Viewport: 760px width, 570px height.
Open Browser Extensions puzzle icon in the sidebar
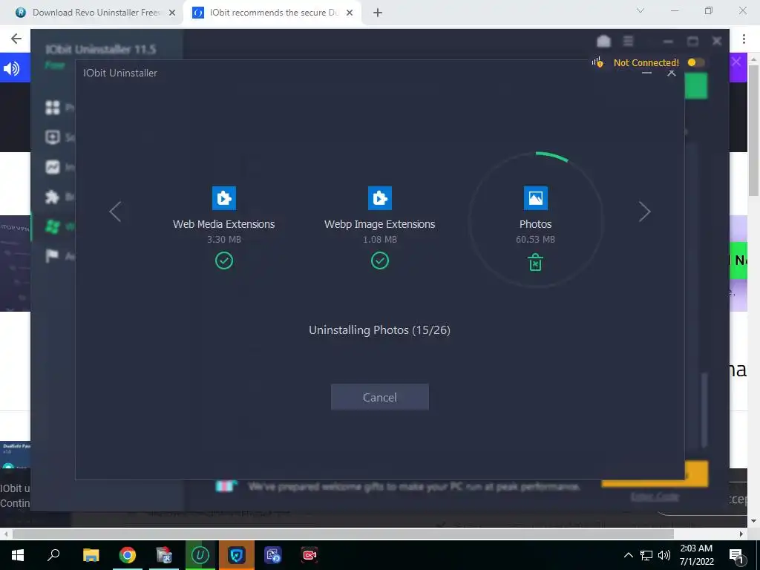(53, 197)
